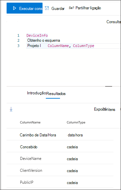Image resolution: width=121 pixels, height=190 pixels.
Task: Click the play icon in Executar button
Action: pos(15,8)
